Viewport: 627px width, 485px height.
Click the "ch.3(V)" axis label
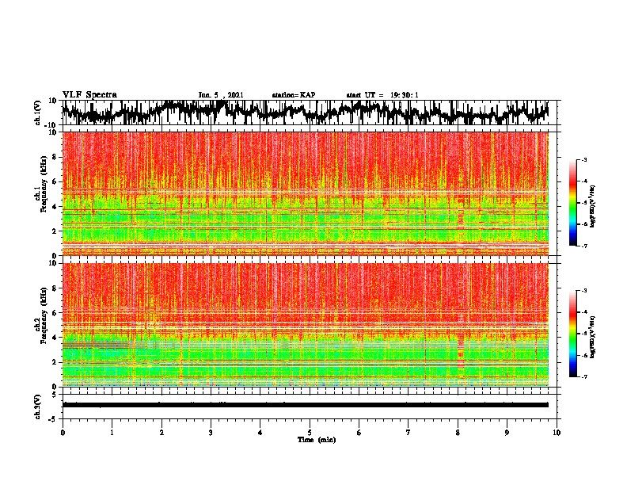click(38, 407)
